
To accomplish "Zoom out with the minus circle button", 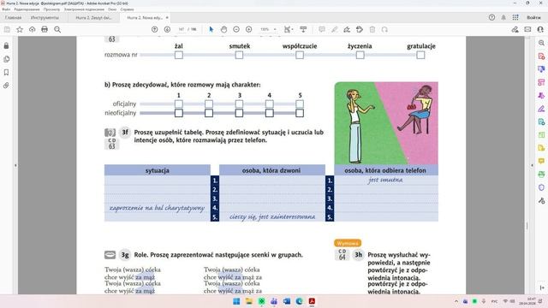I will (236, 30).
